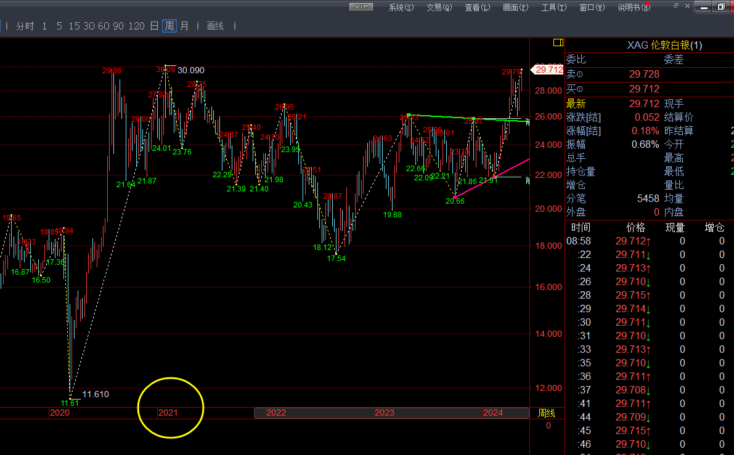Screen dimensions: 734x455
Task: Click the timeline scrollbar range handle
Action: (x=391, y=413)
